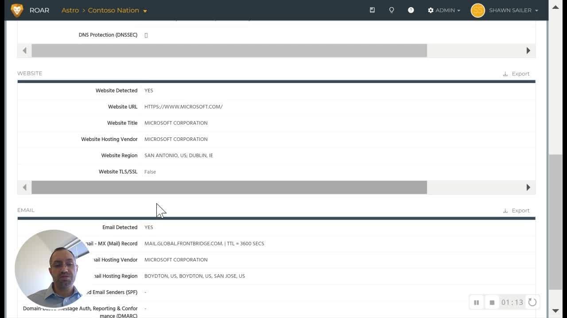Image resolution: width=567 pixels, height=318 pixels.
Task: Click the page scroll down arrow
Action: pyautogui.click(x=555, y=311)
